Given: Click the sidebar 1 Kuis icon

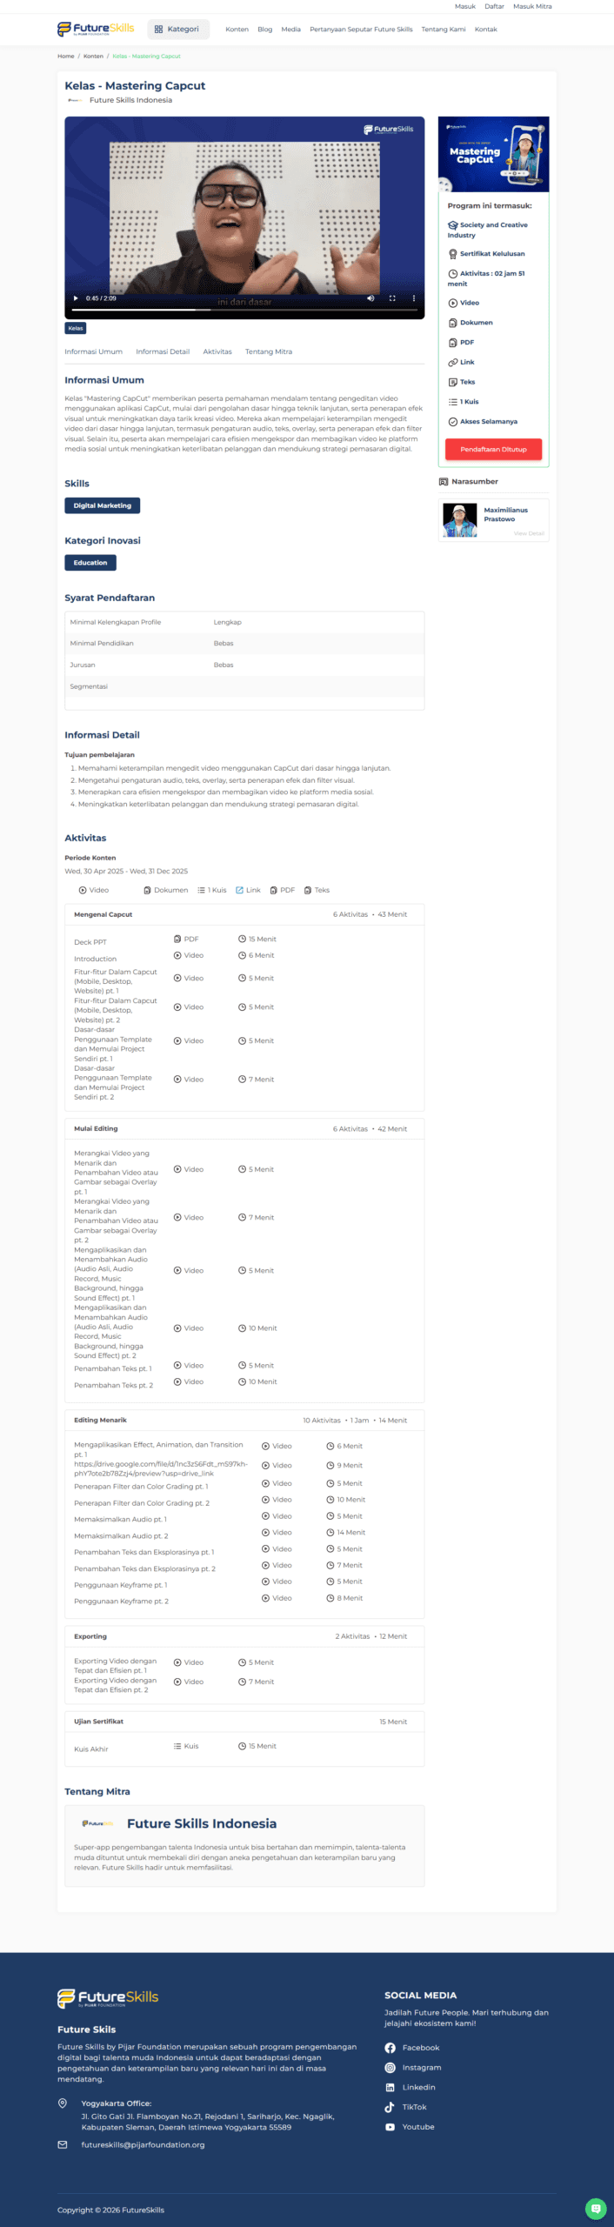Looking at the screenshot, I should [453, 402].
